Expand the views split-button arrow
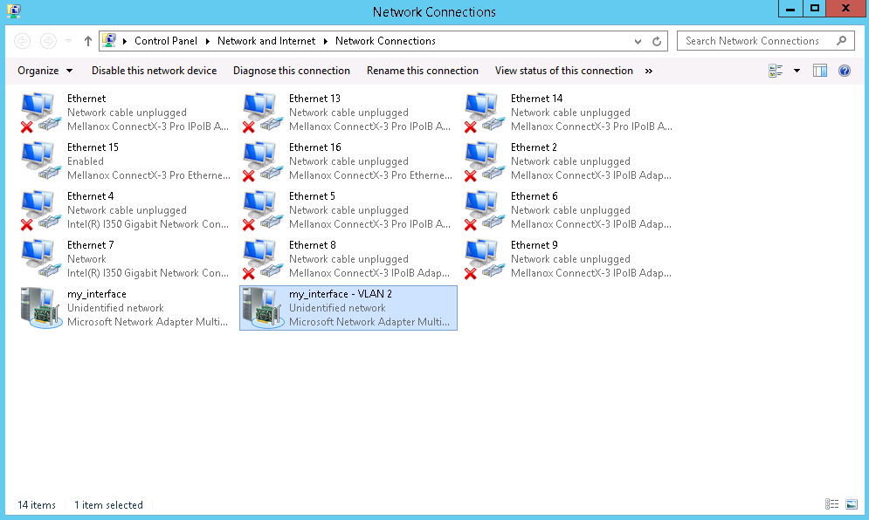The width and height of the screenshot is (869, 520). 795,71
